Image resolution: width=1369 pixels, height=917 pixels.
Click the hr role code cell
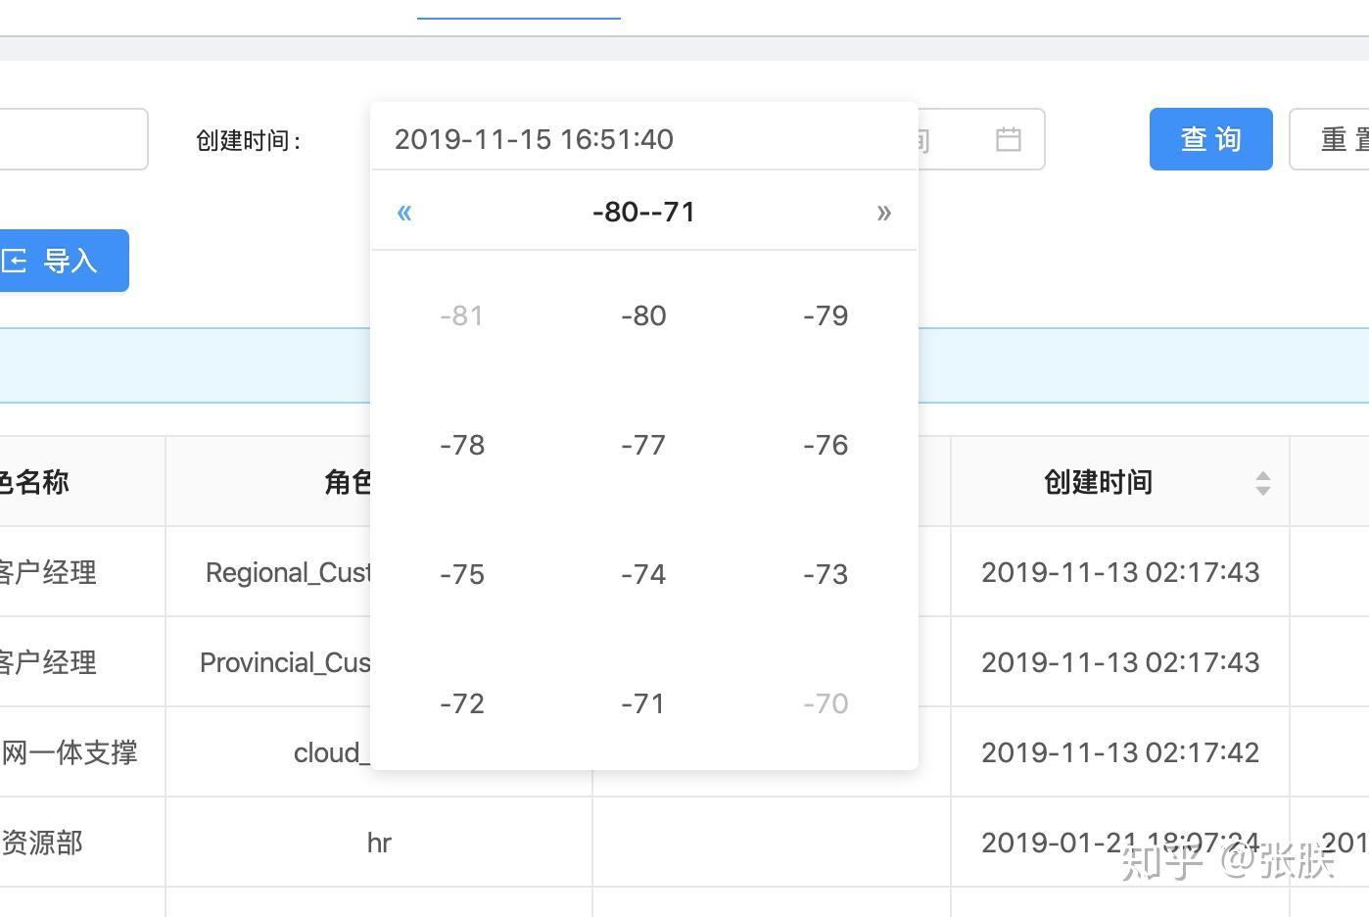[x=379, y=843]
